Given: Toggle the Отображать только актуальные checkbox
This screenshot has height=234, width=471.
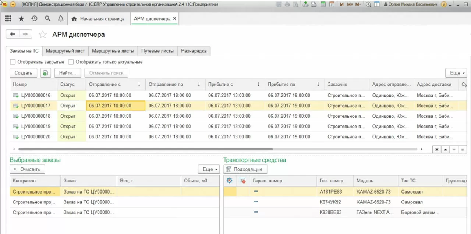Looking at the screenshot, I should coord(71,62).
